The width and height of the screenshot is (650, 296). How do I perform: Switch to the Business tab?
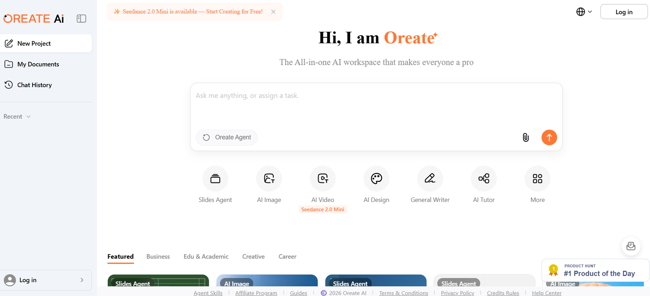click(x=158, y=257)
